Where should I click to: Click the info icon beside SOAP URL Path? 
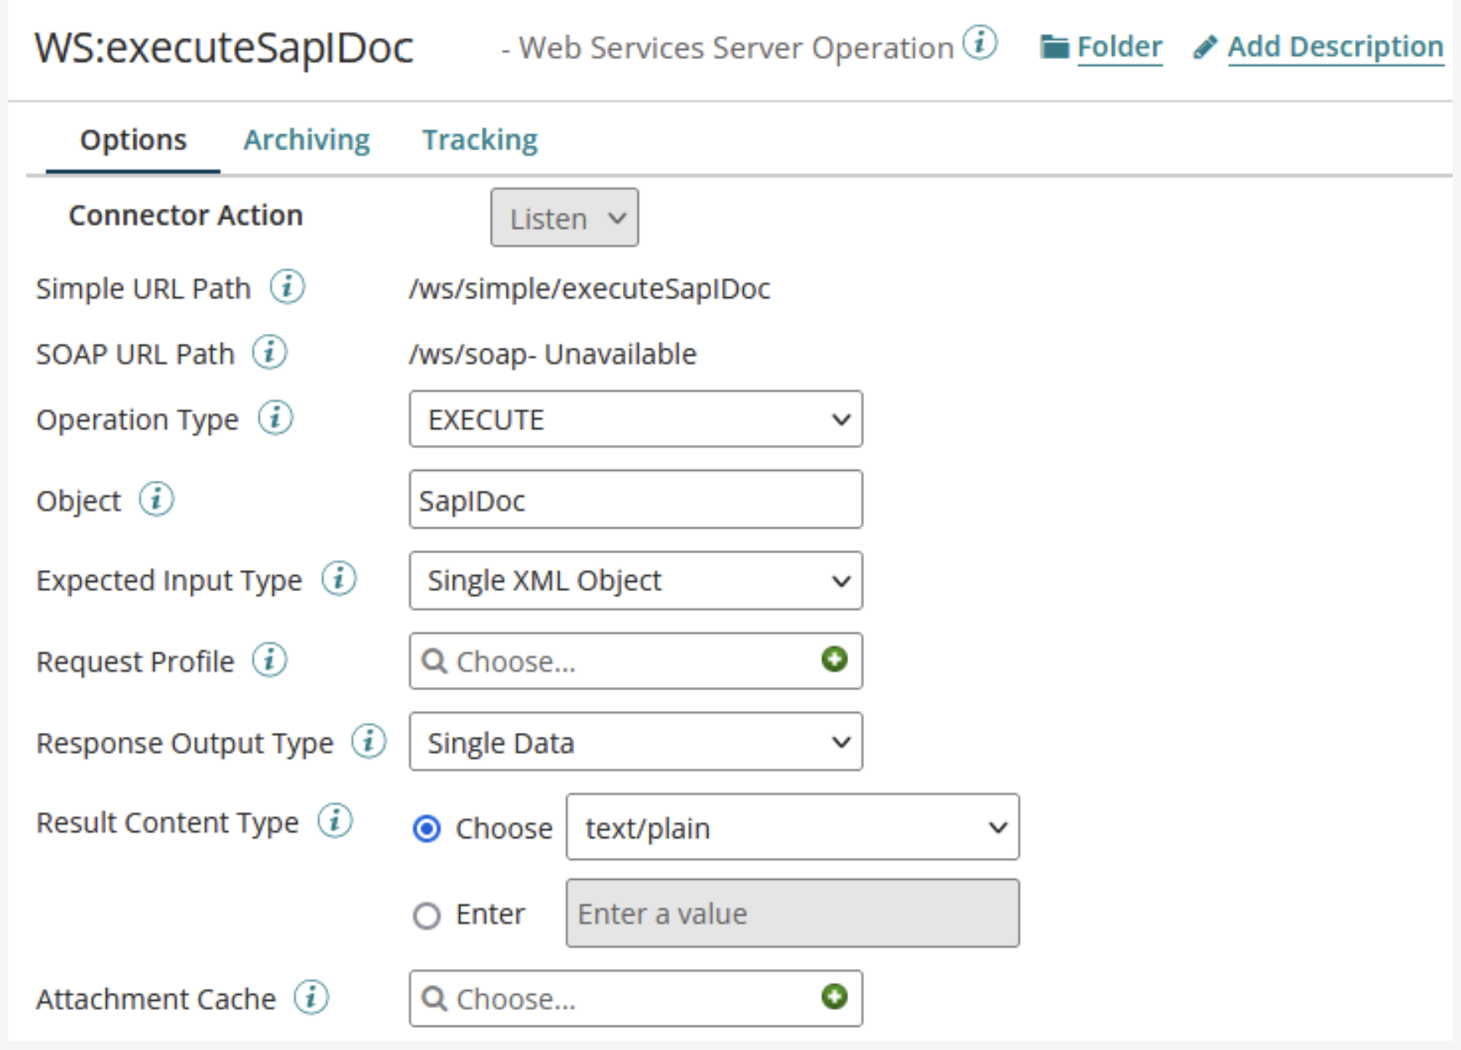point(268,352)
